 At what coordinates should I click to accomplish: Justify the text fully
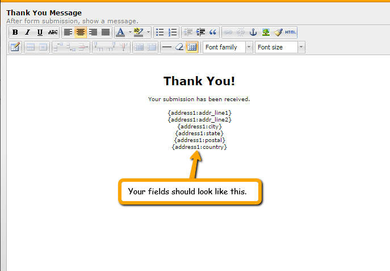pos(106,32)
